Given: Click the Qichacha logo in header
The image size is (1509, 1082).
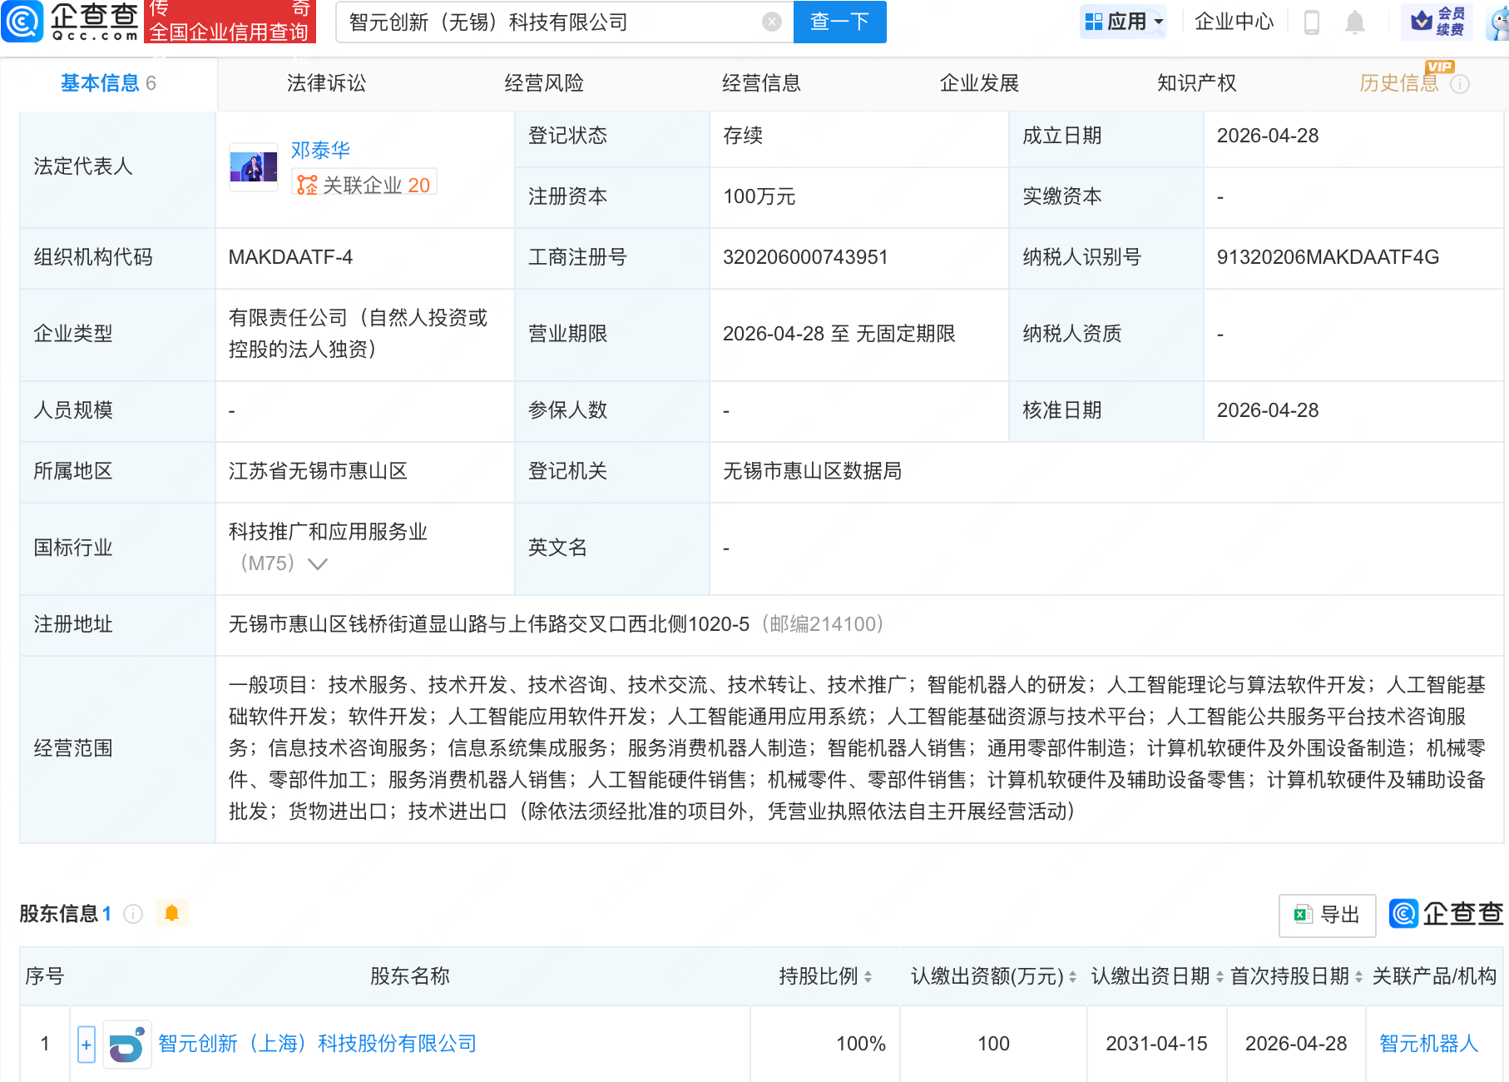Looking at the screenshot, I should tap(71, 22).
